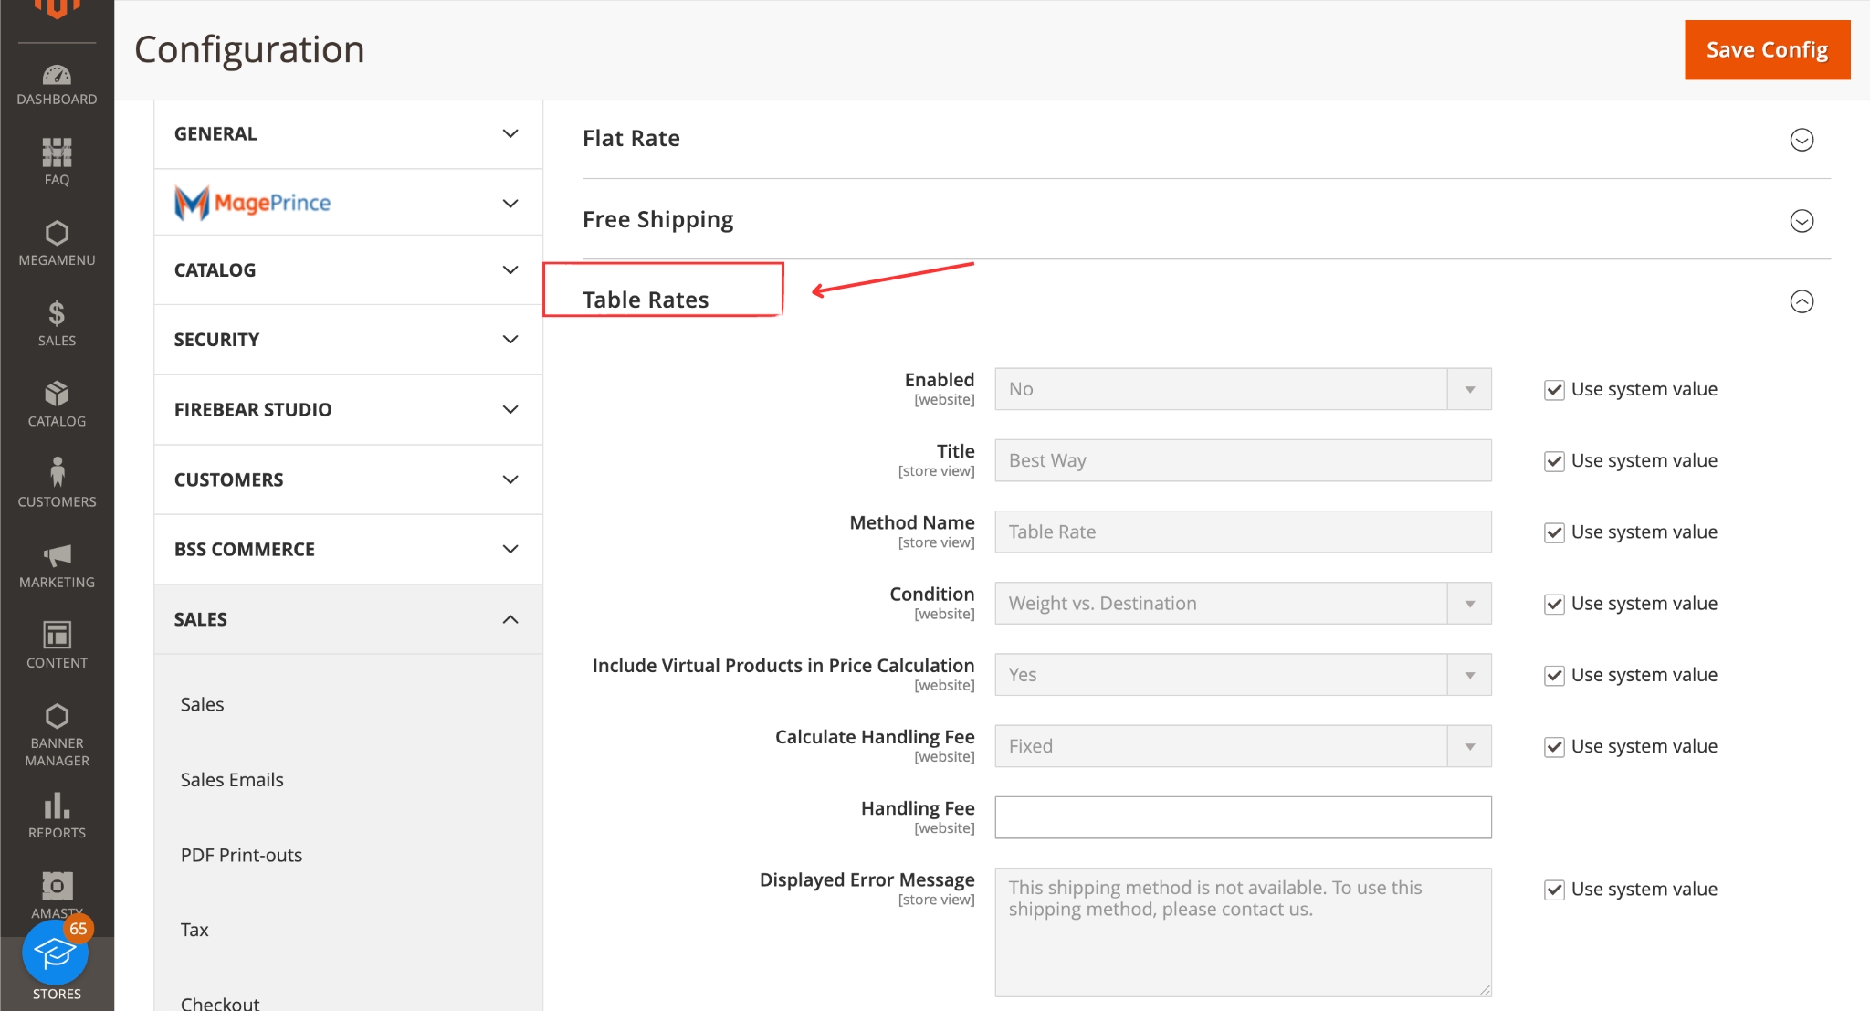Open the Sales Emails settings tab
The height and width of the screenshot is (1011, 1870).
point(232,780)
